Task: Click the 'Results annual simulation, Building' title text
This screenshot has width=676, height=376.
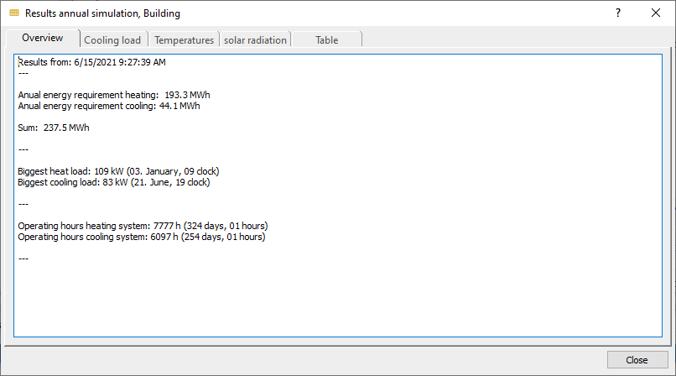Action: pos(102,13)
